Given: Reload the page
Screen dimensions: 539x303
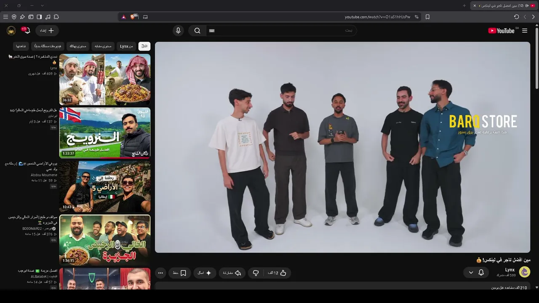Looking at the screenshot, I should pyautogui.click(x=516, y=17).
